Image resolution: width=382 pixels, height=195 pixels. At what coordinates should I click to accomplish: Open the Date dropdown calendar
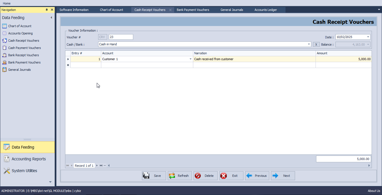point(368,37)
